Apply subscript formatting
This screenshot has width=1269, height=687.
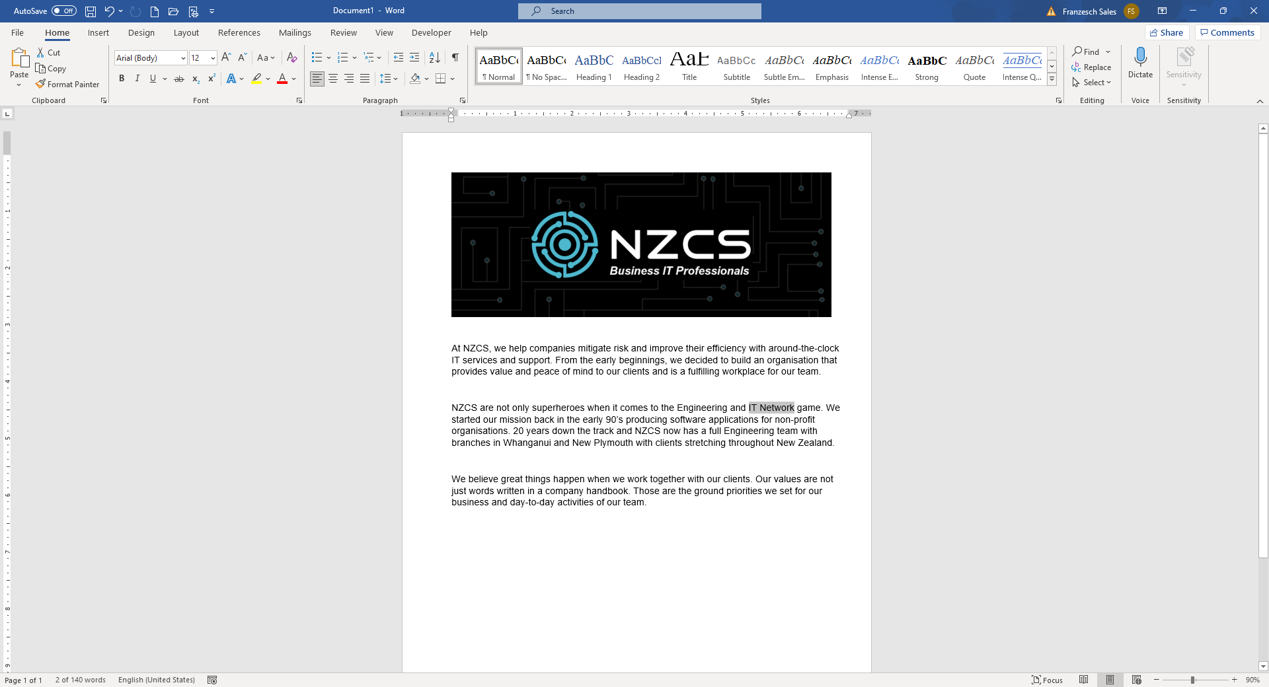click(195, 79)
